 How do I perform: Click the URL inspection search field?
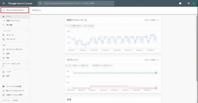click(x=76, y=3)
